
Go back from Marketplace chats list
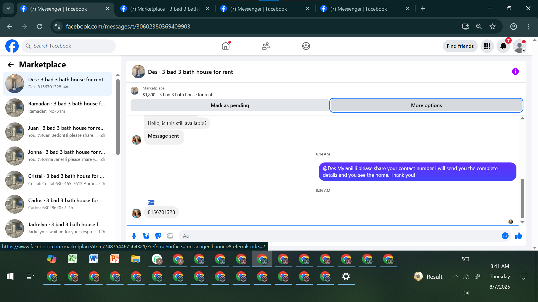(11, 65)
